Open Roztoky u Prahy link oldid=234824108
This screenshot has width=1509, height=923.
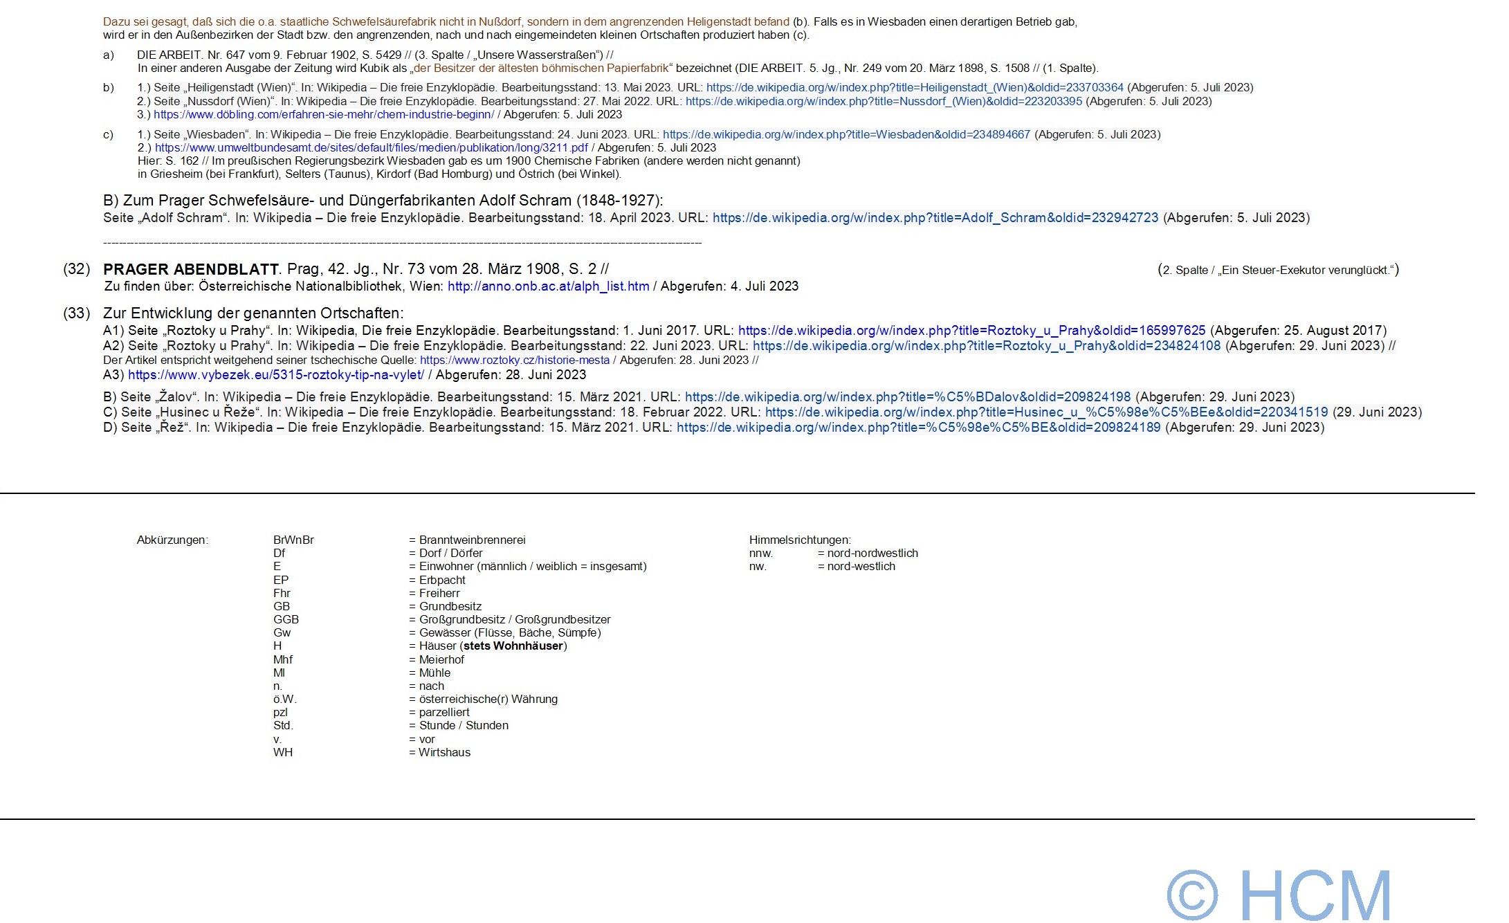coord(987,346)
